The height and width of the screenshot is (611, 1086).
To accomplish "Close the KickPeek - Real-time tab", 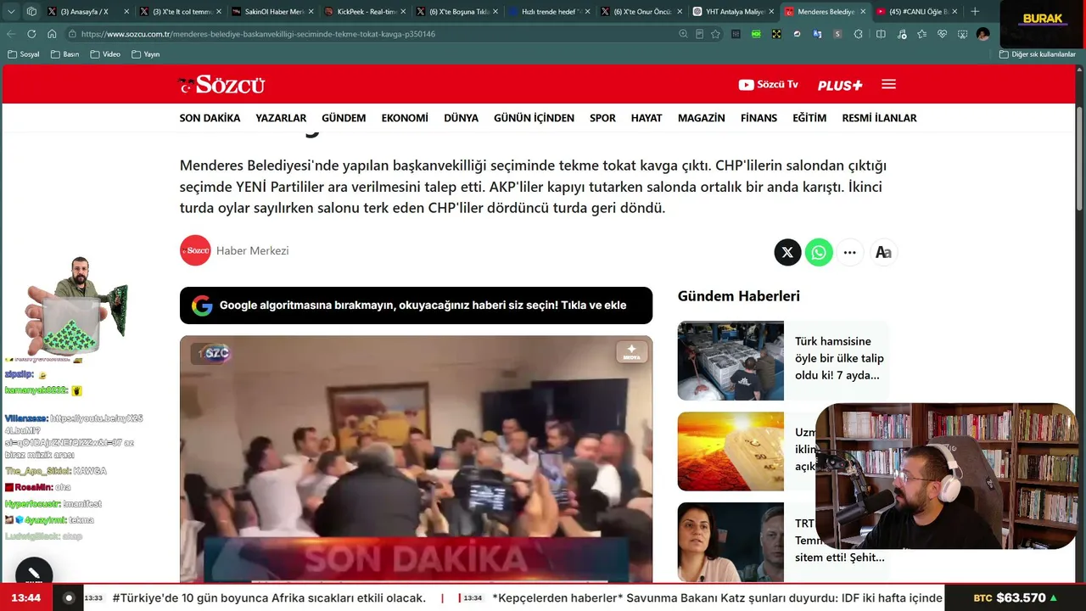I will click(x=403, y=12).
